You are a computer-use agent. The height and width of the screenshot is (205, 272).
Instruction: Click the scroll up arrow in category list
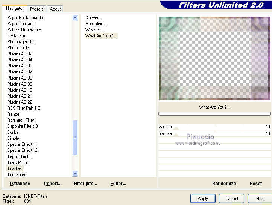pos(75,18)
